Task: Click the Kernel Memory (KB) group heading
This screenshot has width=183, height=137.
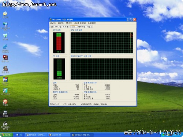Action: tap(90, 92)
